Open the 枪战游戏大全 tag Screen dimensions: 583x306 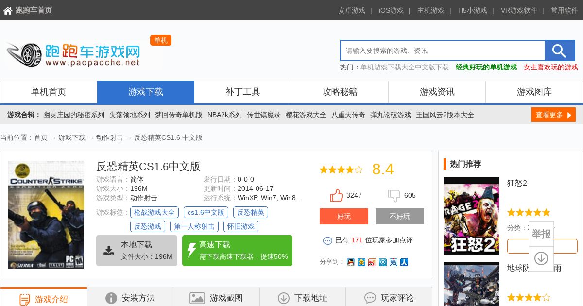pyautogui.click(x=154, y=212)
